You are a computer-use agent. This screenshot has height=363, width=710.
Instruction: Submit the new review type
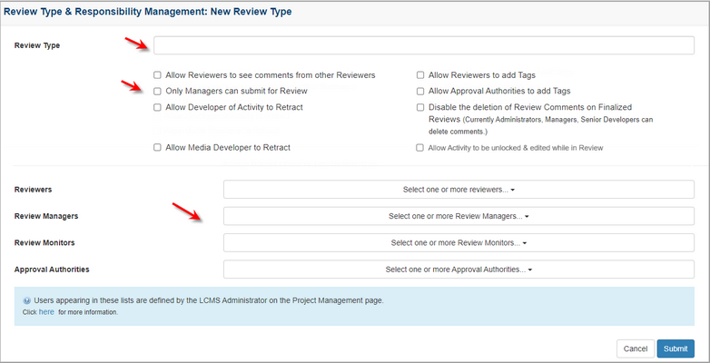coord(675,348)
